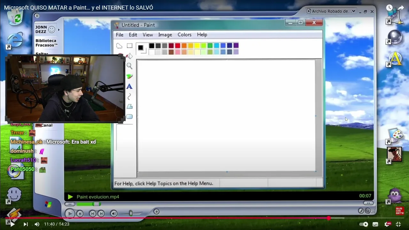The image size is (409, 230).
Task: Click the media player Next track button
Action: (101, 214)
